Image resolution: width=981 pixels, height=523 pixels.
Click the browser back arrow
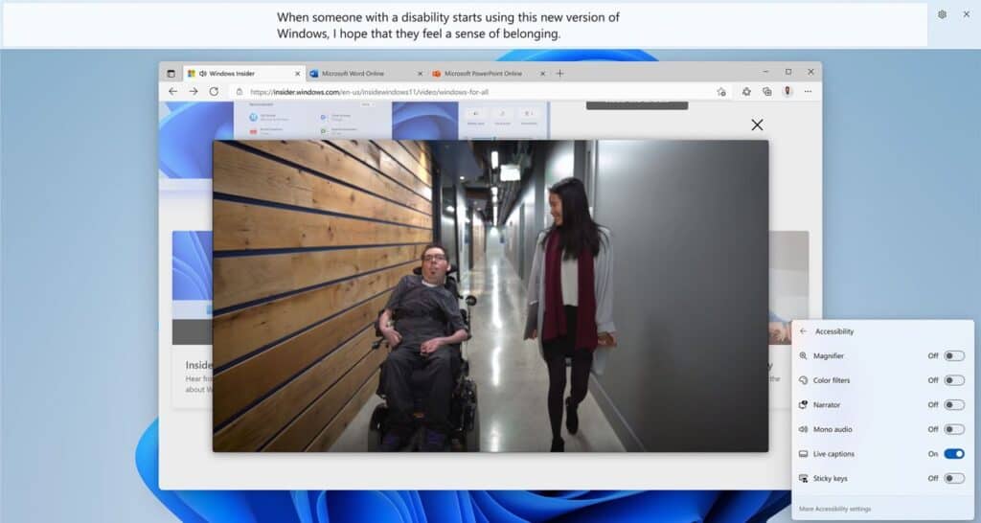point(172,91)
